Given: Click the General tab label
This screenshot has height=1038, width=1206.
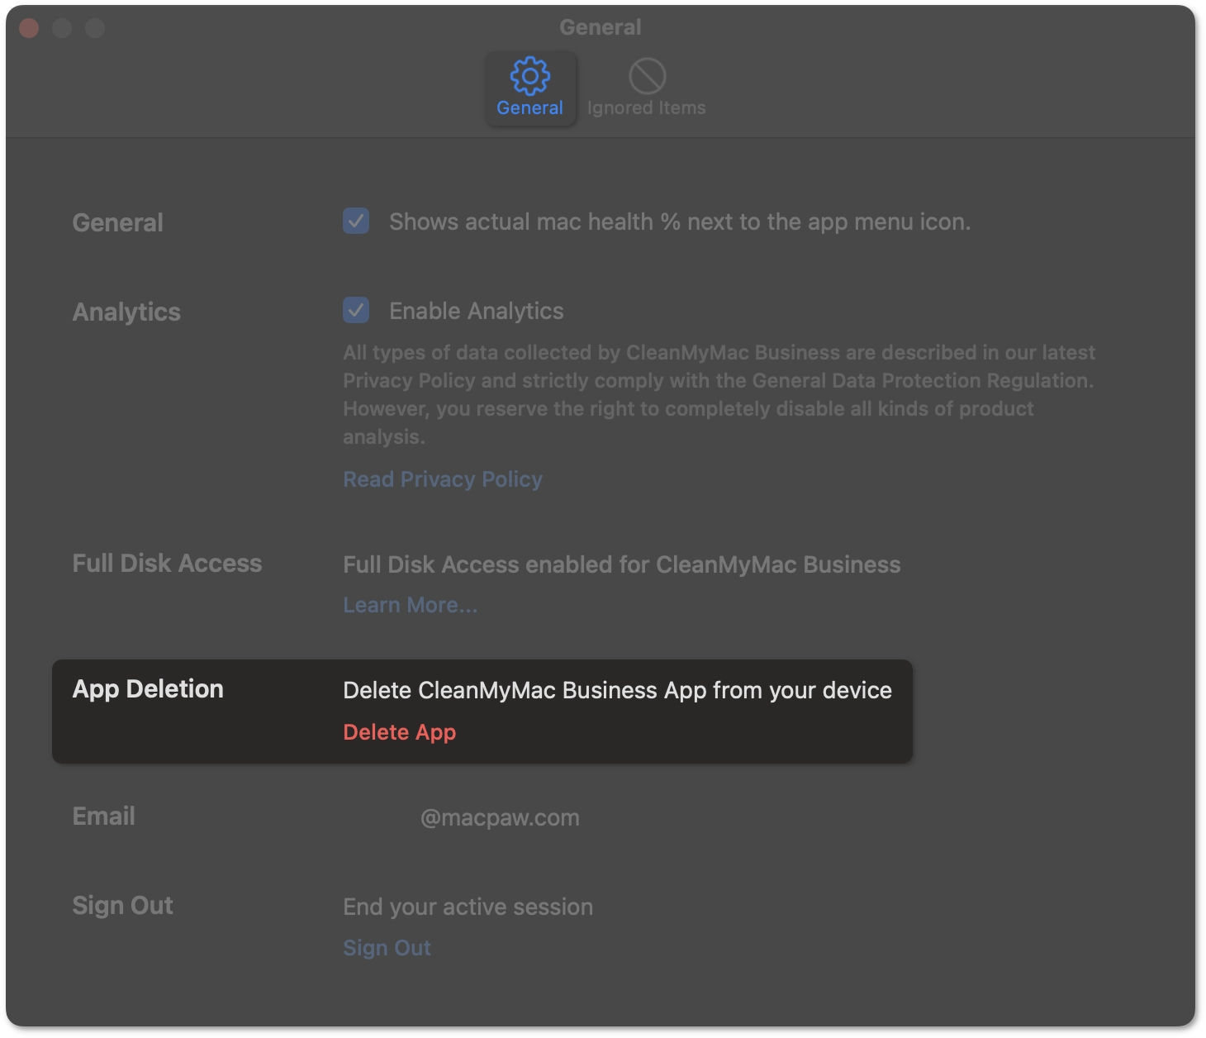Looking at the screenshot, I should [529, 108].
